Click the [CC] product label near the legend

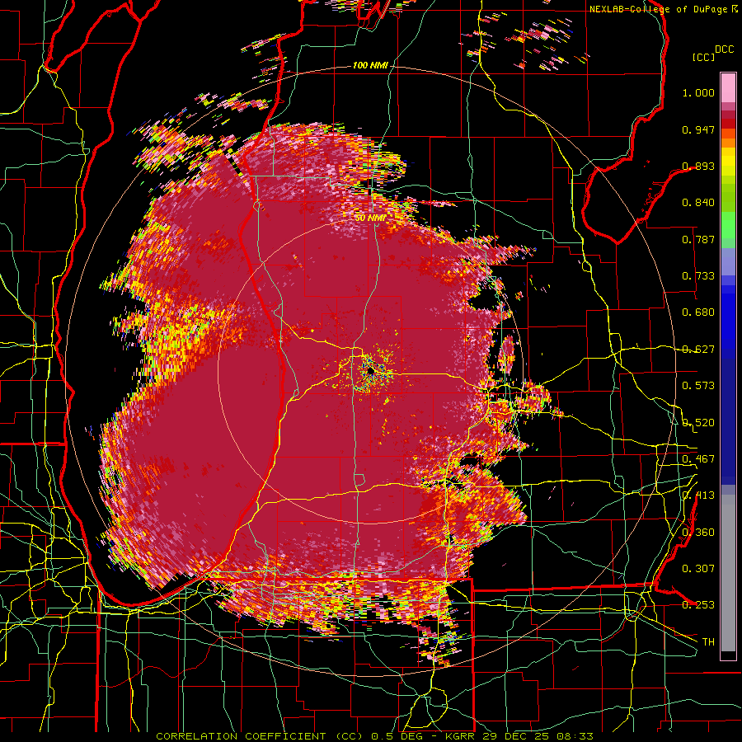[x=704, y=57]
